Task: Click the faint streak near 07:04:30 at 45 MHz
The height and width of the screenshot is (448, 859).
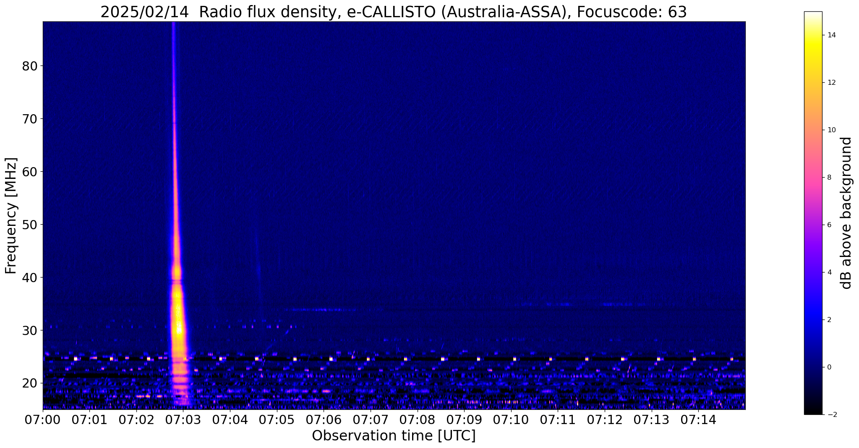Action: [x=258, y=269]
